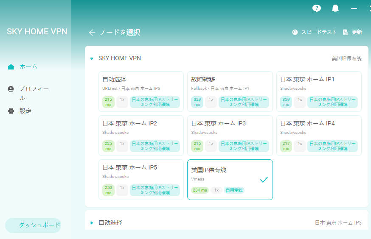Click the 日本 東京 ホーム IP3 label in 自动选择 row

[338, 223]
